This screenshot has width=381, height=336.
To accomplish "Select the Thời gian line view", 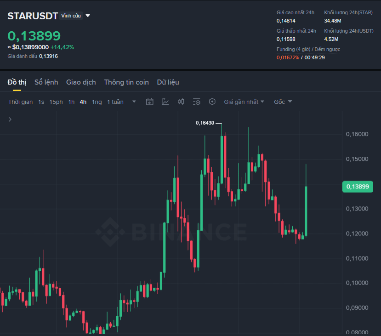I will [20, 102].
